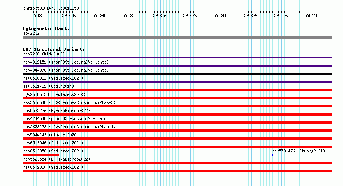Click the red nsv5523554 variant bar

coord(177,163)
